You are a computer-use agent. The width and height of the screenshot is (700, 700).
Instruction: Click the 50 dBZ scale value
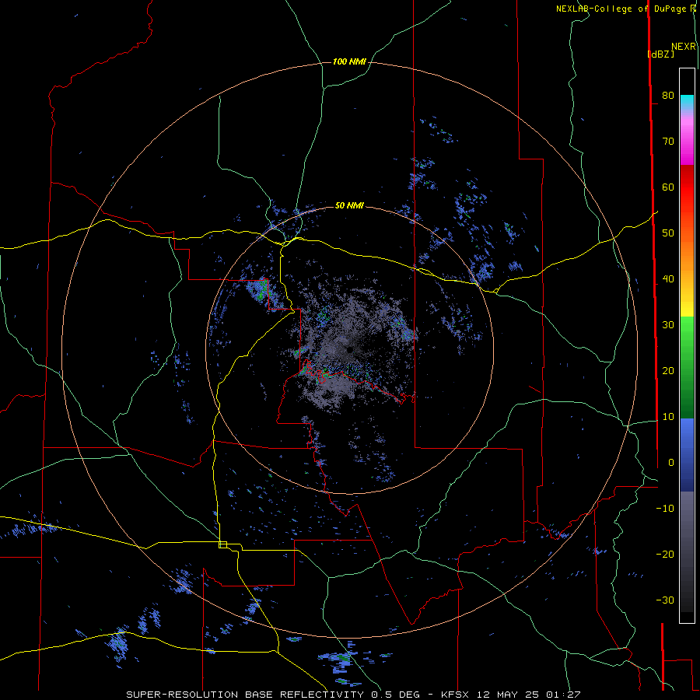668,233
